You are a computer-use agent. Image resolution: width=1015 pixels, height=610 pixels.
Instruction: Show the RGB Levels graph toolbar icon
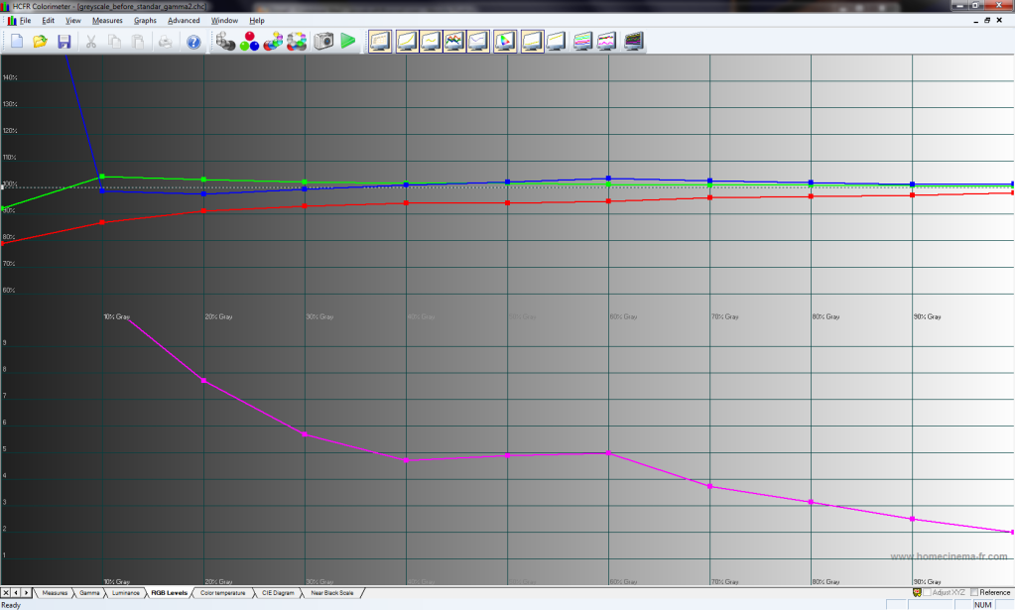454,42
